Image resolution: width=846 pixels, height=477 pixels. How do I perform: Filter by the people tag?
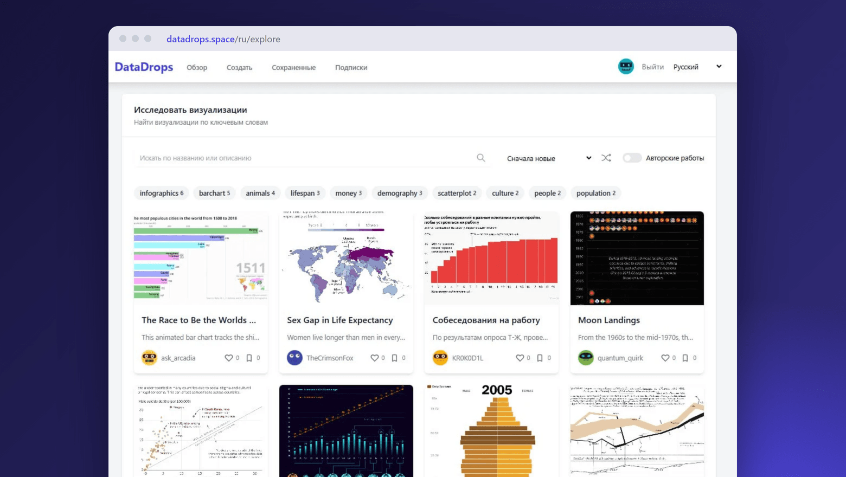548,193
